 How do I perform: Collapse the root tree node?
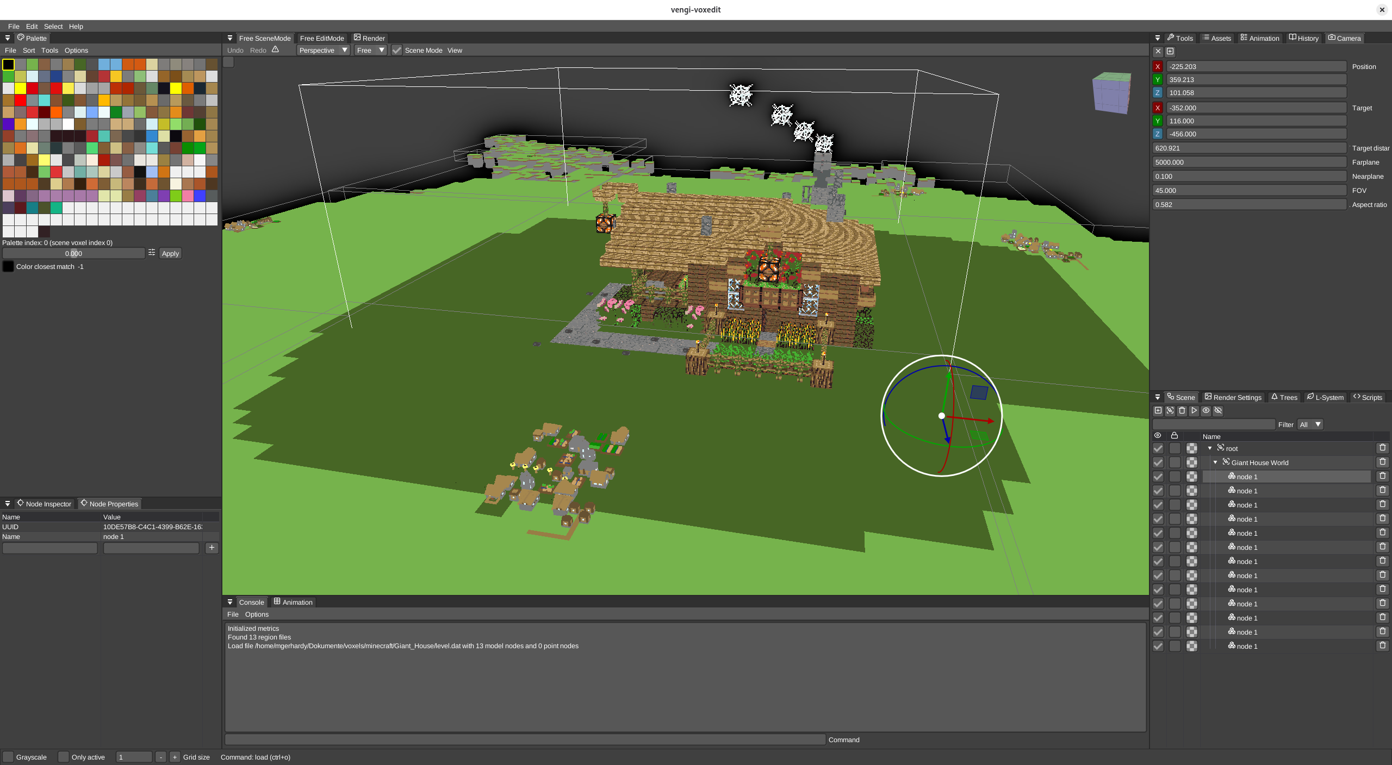click(x=1210, y=448)
